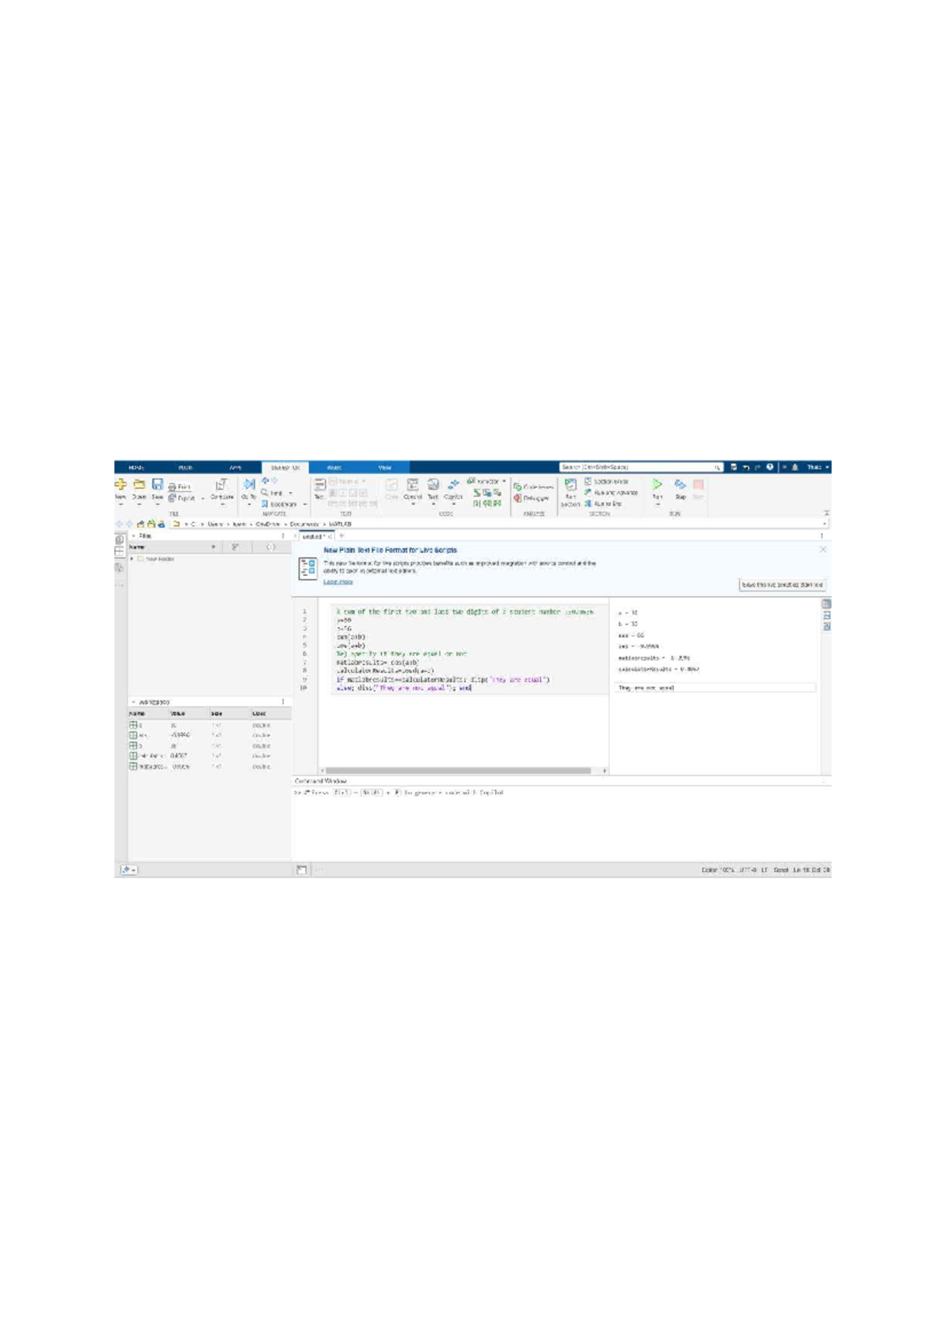Open the Run button dropdown arrow
Image resolution: width=946 pixels, height=1338 pixels.
click(657, 504)
